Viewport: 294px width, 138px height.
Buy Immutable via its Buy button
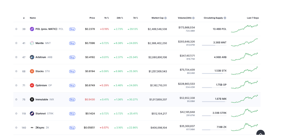(72, 99)
